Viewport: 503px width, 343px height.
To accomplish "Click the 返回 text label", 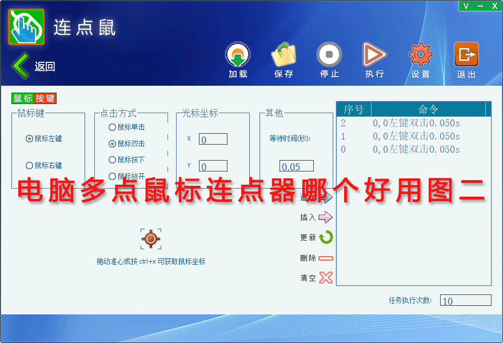I will [45, 66].
